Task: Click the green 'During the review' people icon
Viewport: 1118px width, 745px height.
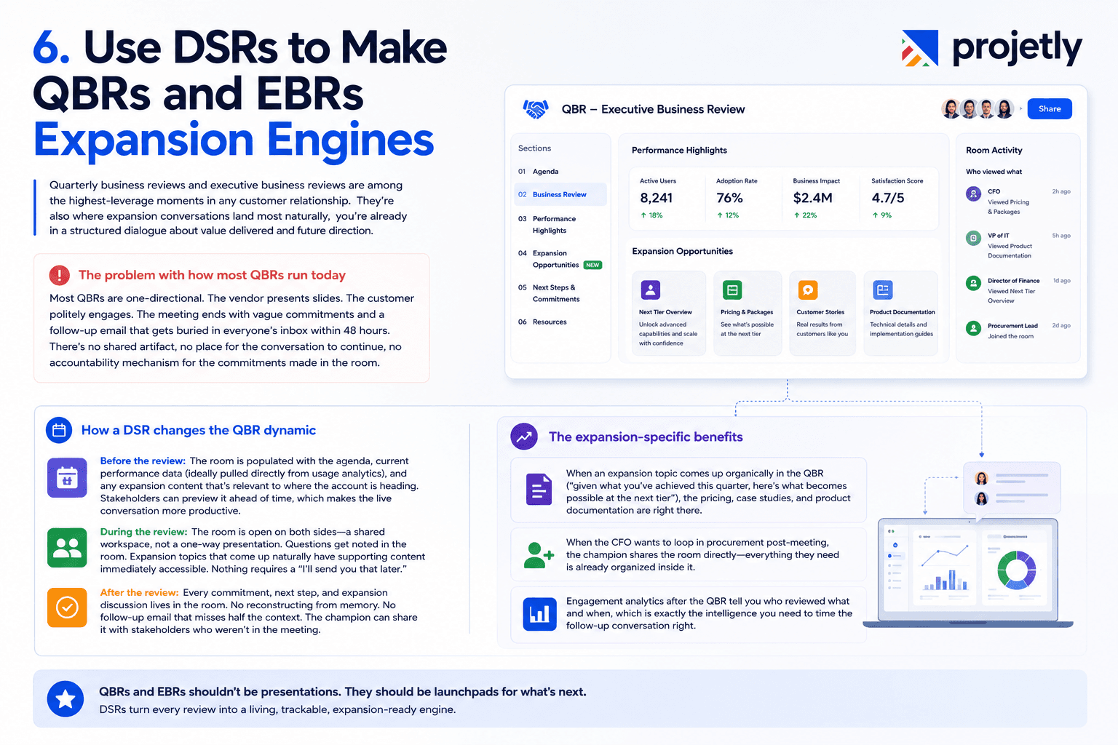Action: tap(67, 548)
